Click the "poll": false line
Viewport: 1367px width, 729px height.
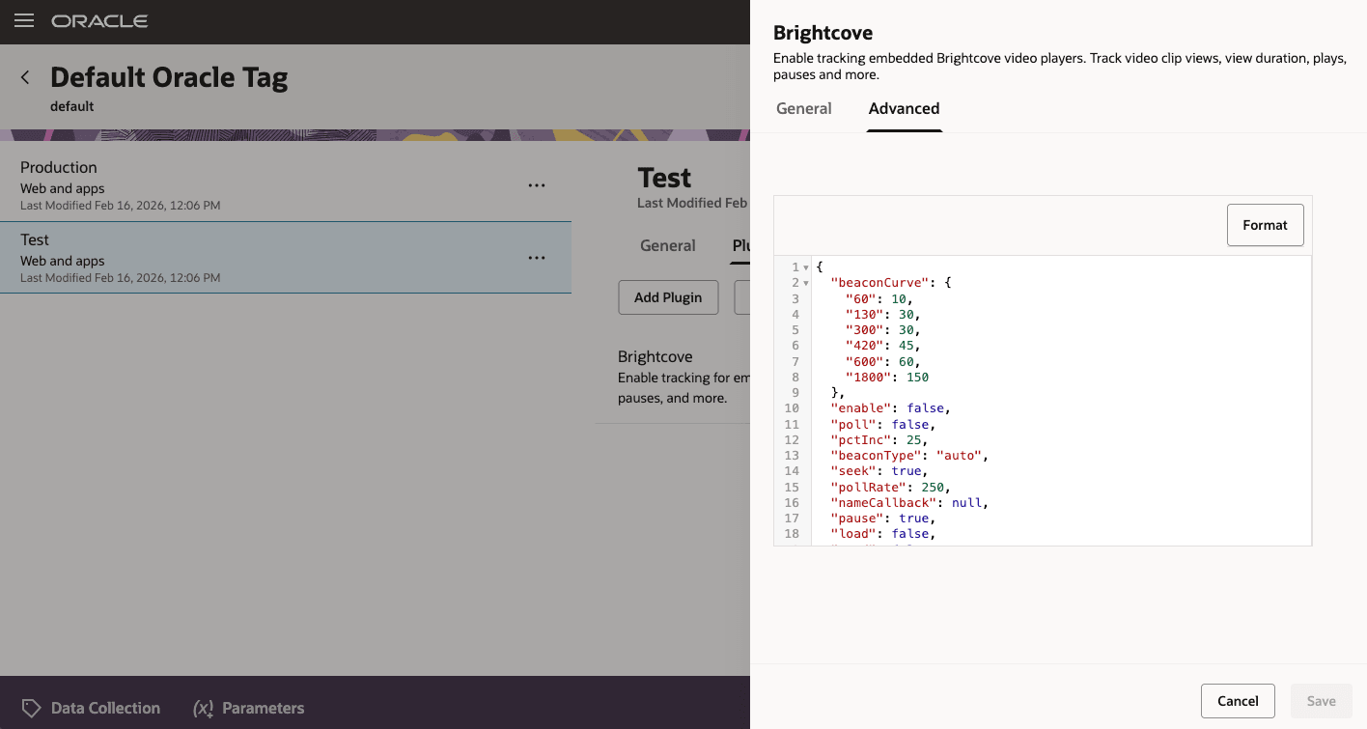882,424
